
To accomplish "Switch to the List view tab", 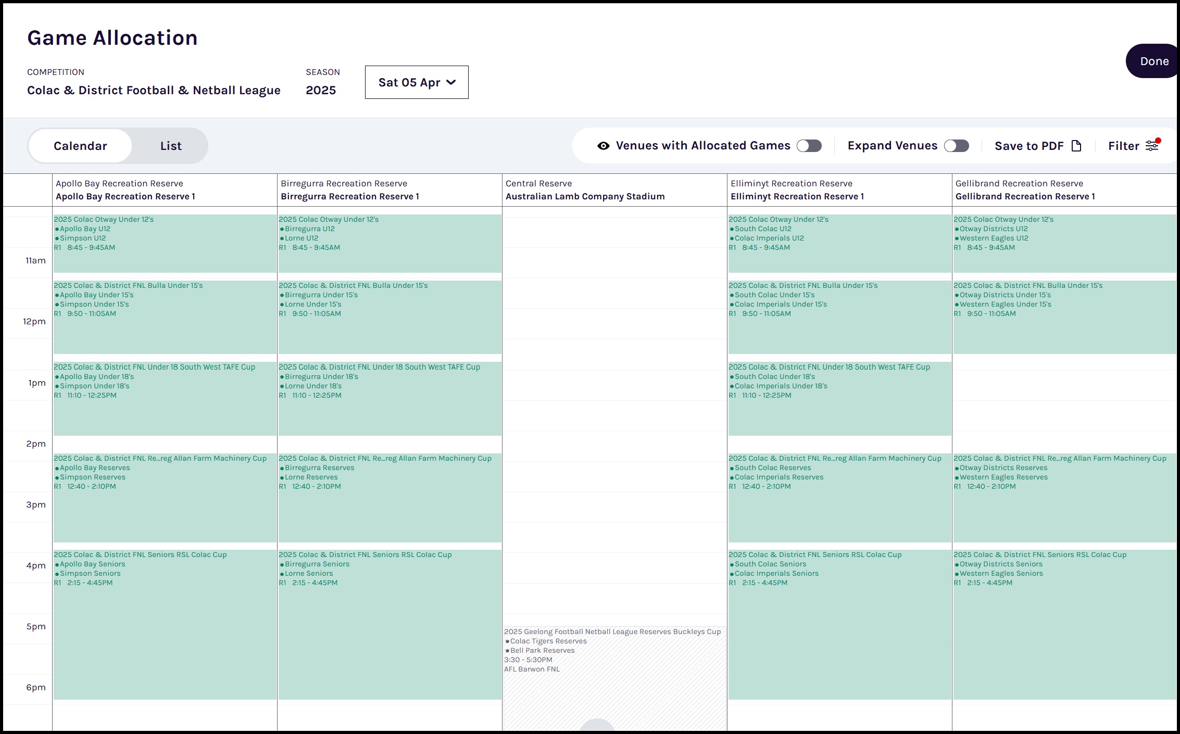I will (x=171, y=146).
